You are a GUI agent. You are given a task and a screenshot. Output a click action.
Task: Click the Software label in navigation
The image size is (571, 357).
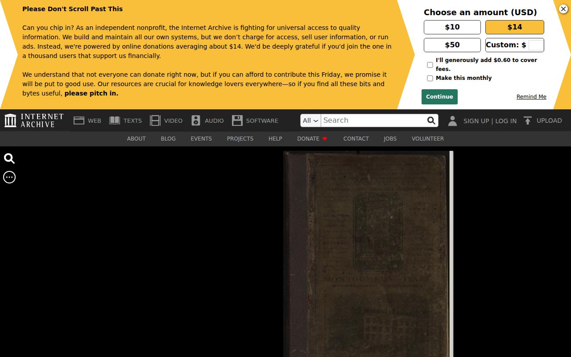coord(262,121)
